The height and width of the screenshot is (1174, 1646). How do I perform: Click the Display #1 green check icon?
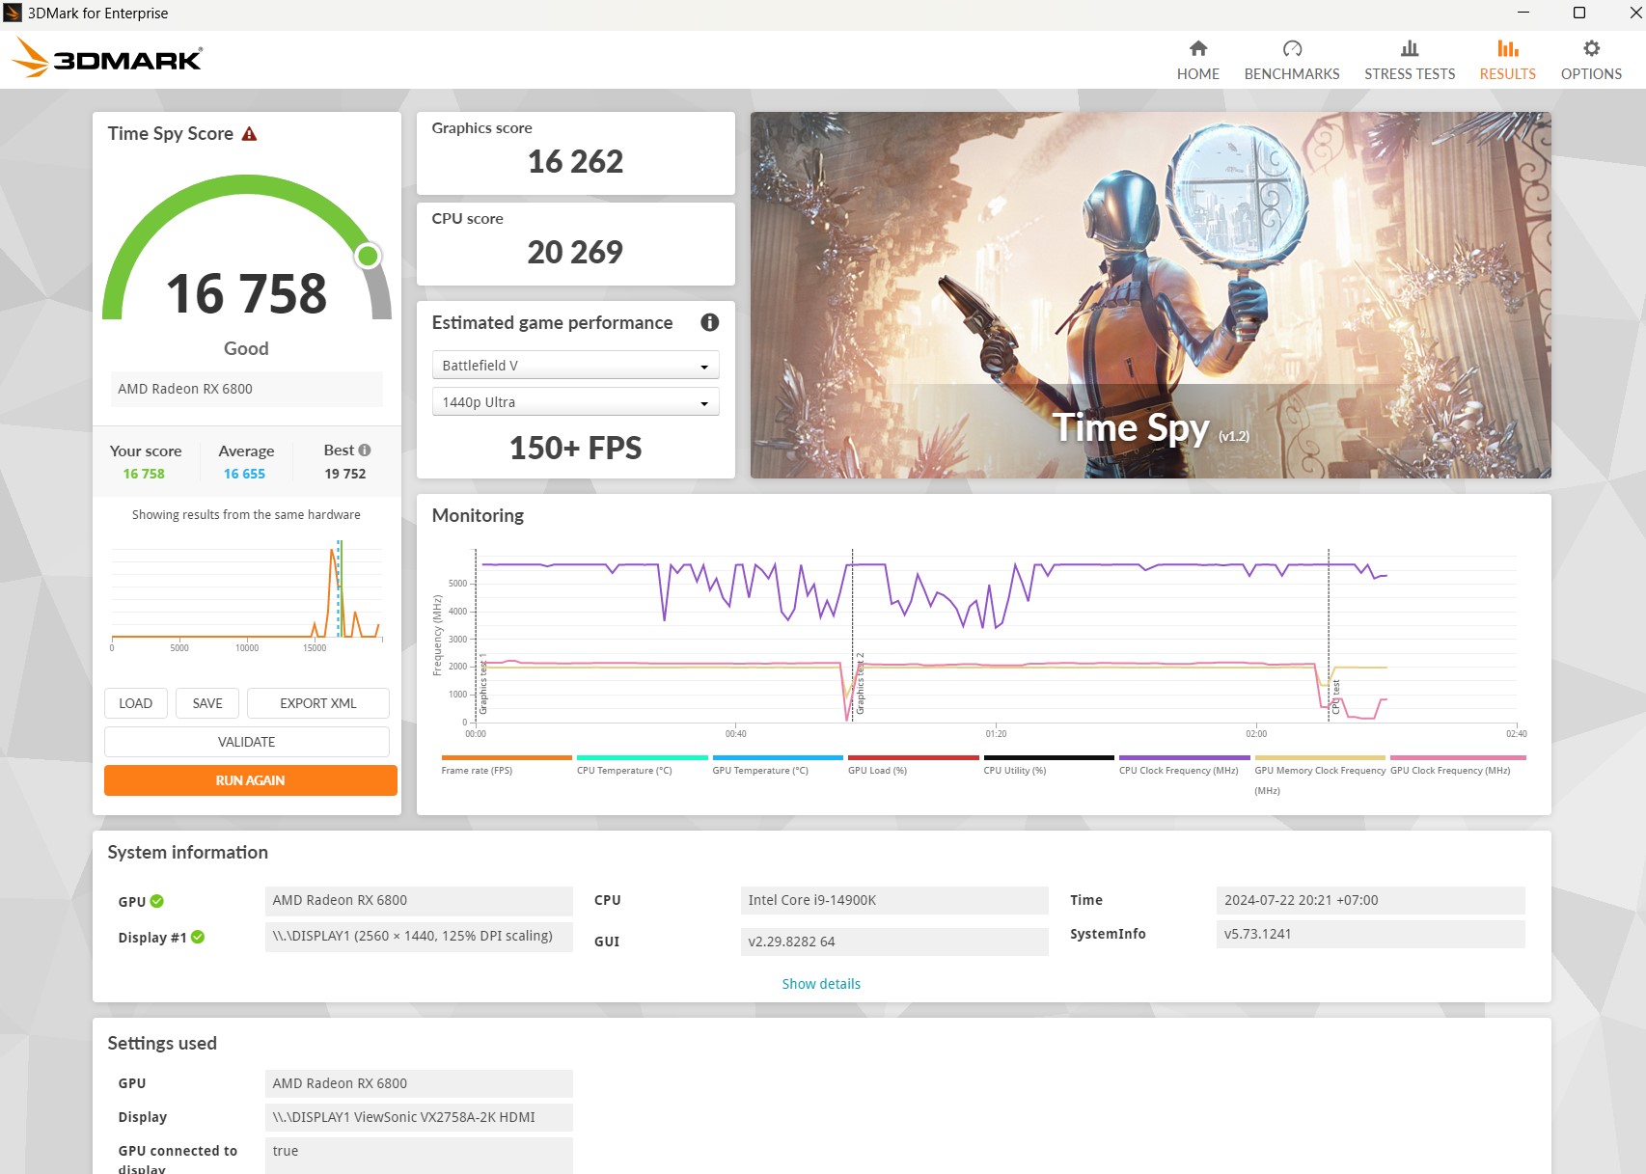[x=198, y=937]
